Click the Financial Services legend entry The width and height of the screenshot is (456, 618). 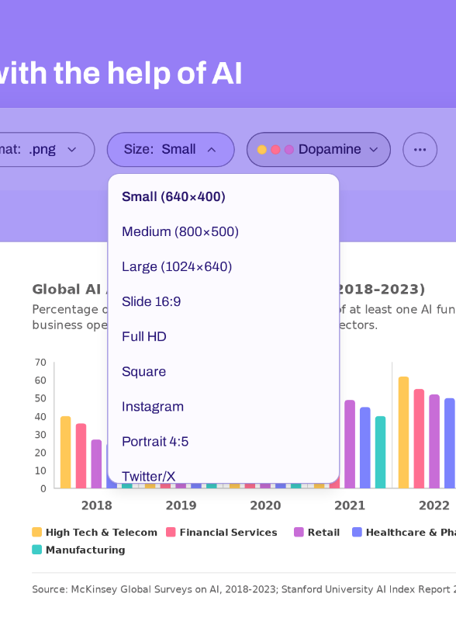click(x=222, y=533)
